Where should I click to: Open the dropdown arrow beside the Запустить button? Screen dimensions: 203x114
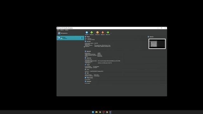(x=111, y=33)
